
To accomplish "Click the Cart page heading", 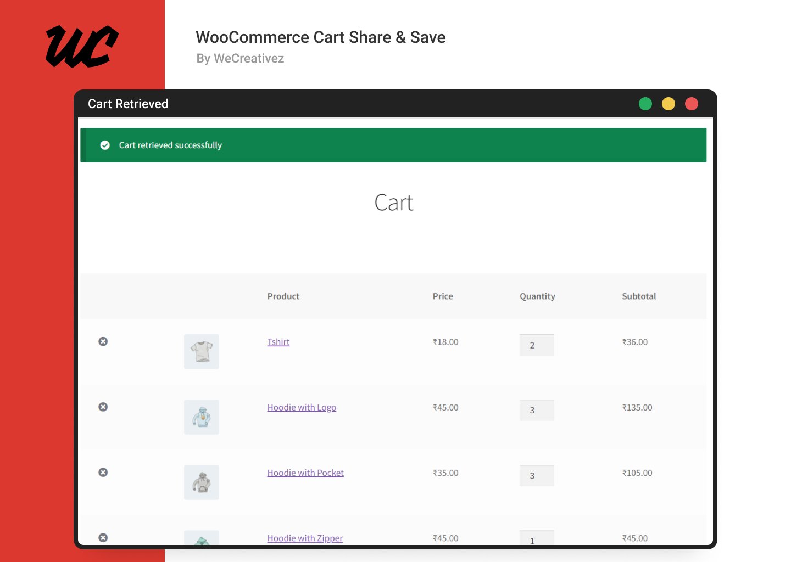I will pyautogui.click(x=394, y=203).
